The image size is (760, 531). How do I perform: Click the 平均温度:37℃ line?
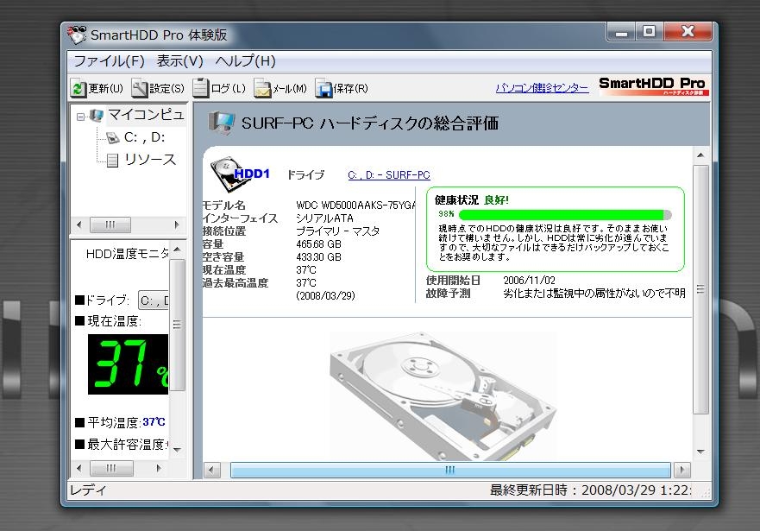tap(121, 422)
